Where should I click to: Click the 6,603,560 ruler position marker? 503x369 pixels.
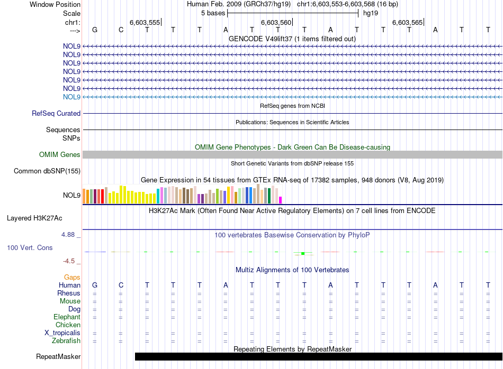(276, 22)
